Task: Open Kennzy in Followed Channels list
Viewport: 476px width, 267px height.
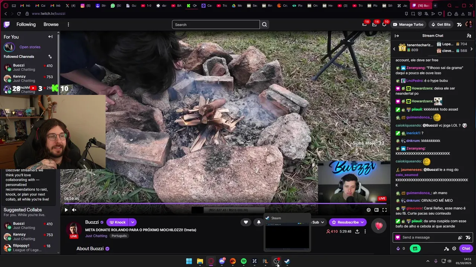Action: (29, 78)
